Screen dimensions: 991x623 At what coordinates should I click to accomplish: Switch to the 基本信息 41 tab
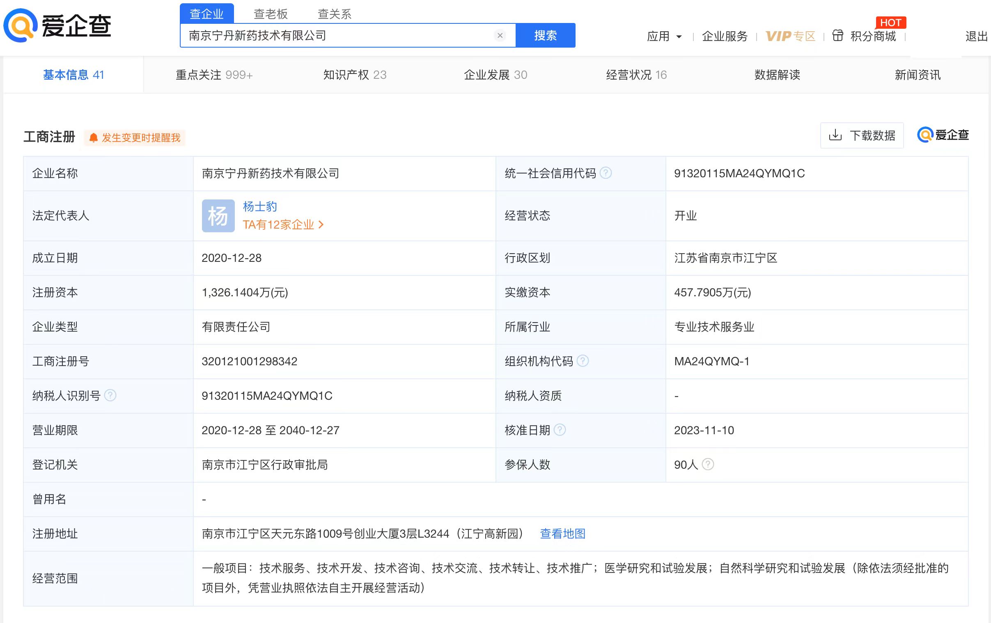coord(73,75)
